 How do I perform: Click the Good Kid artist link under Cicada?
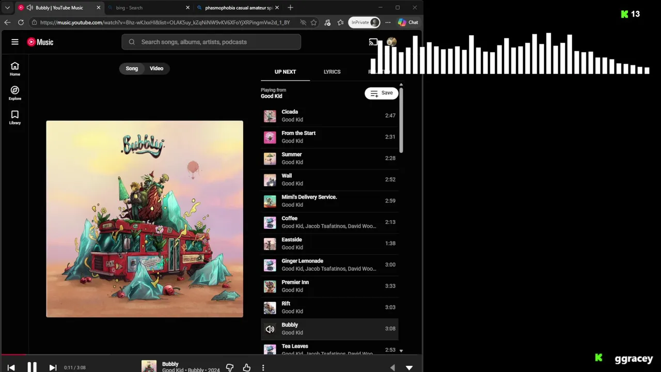[x=292, y=120]
